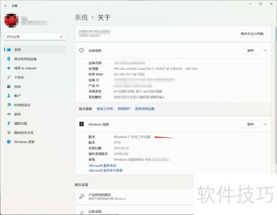The width and height of the screenshot is (277, 215).
Task: Click the info icon beside 设备规格
Action: (81, 50)
